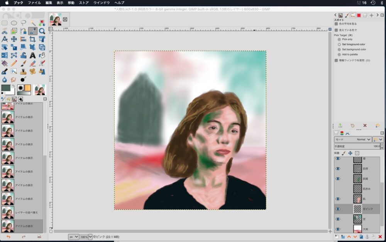Hide the 大地 layer via eye icon

pyautogui.click(x=338, y=229)
